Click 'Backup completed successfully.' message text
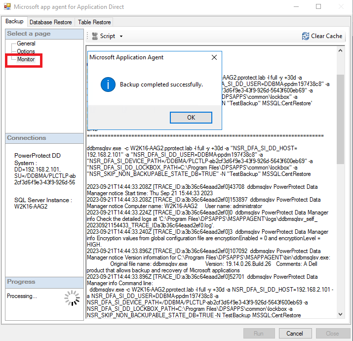 click(161, 85)
